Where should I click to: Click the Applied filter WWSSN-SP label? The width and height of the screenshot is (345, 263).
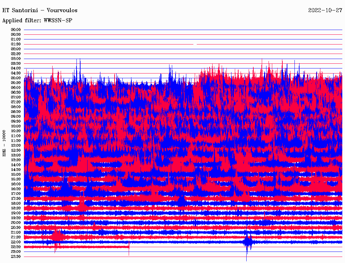tap(37, 20)
